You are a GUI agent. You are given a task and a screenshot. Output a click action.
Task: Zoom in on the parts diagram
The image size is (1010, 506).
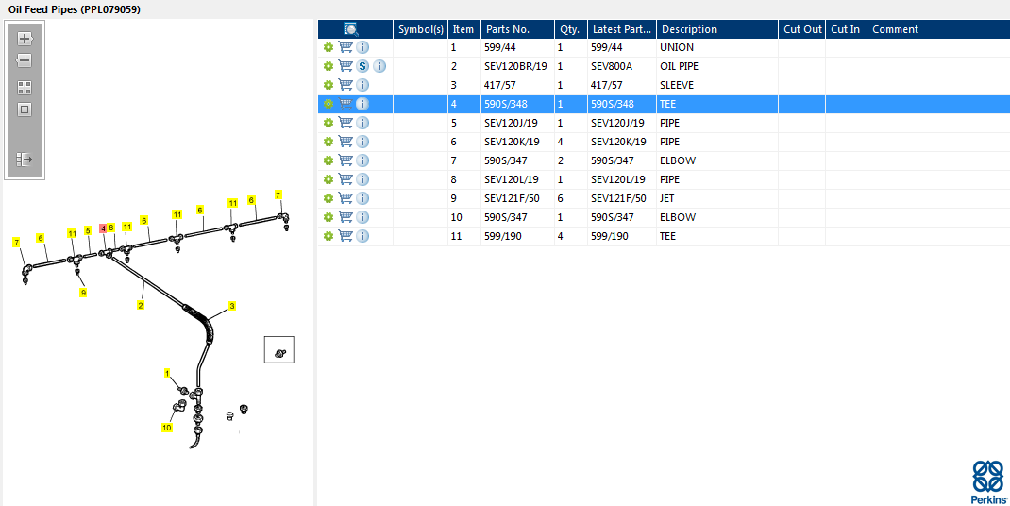pyautogui.click(x=25, y=39)
